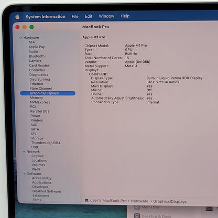218x218 pixels.
Task: Open the Window menu
Action: coord(106,16)
